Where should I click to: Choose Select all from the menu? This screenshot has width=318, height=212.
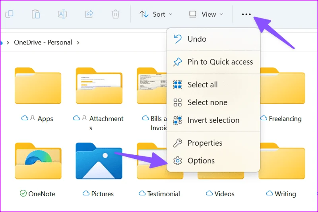click(x=213, y=85)
